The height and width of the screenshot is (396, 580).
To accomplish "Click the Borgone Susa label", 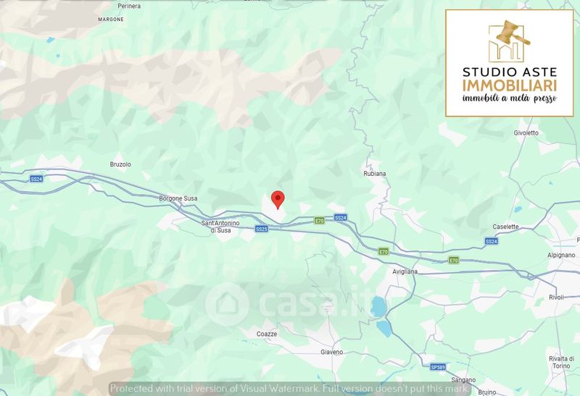I will pos(178,198).
